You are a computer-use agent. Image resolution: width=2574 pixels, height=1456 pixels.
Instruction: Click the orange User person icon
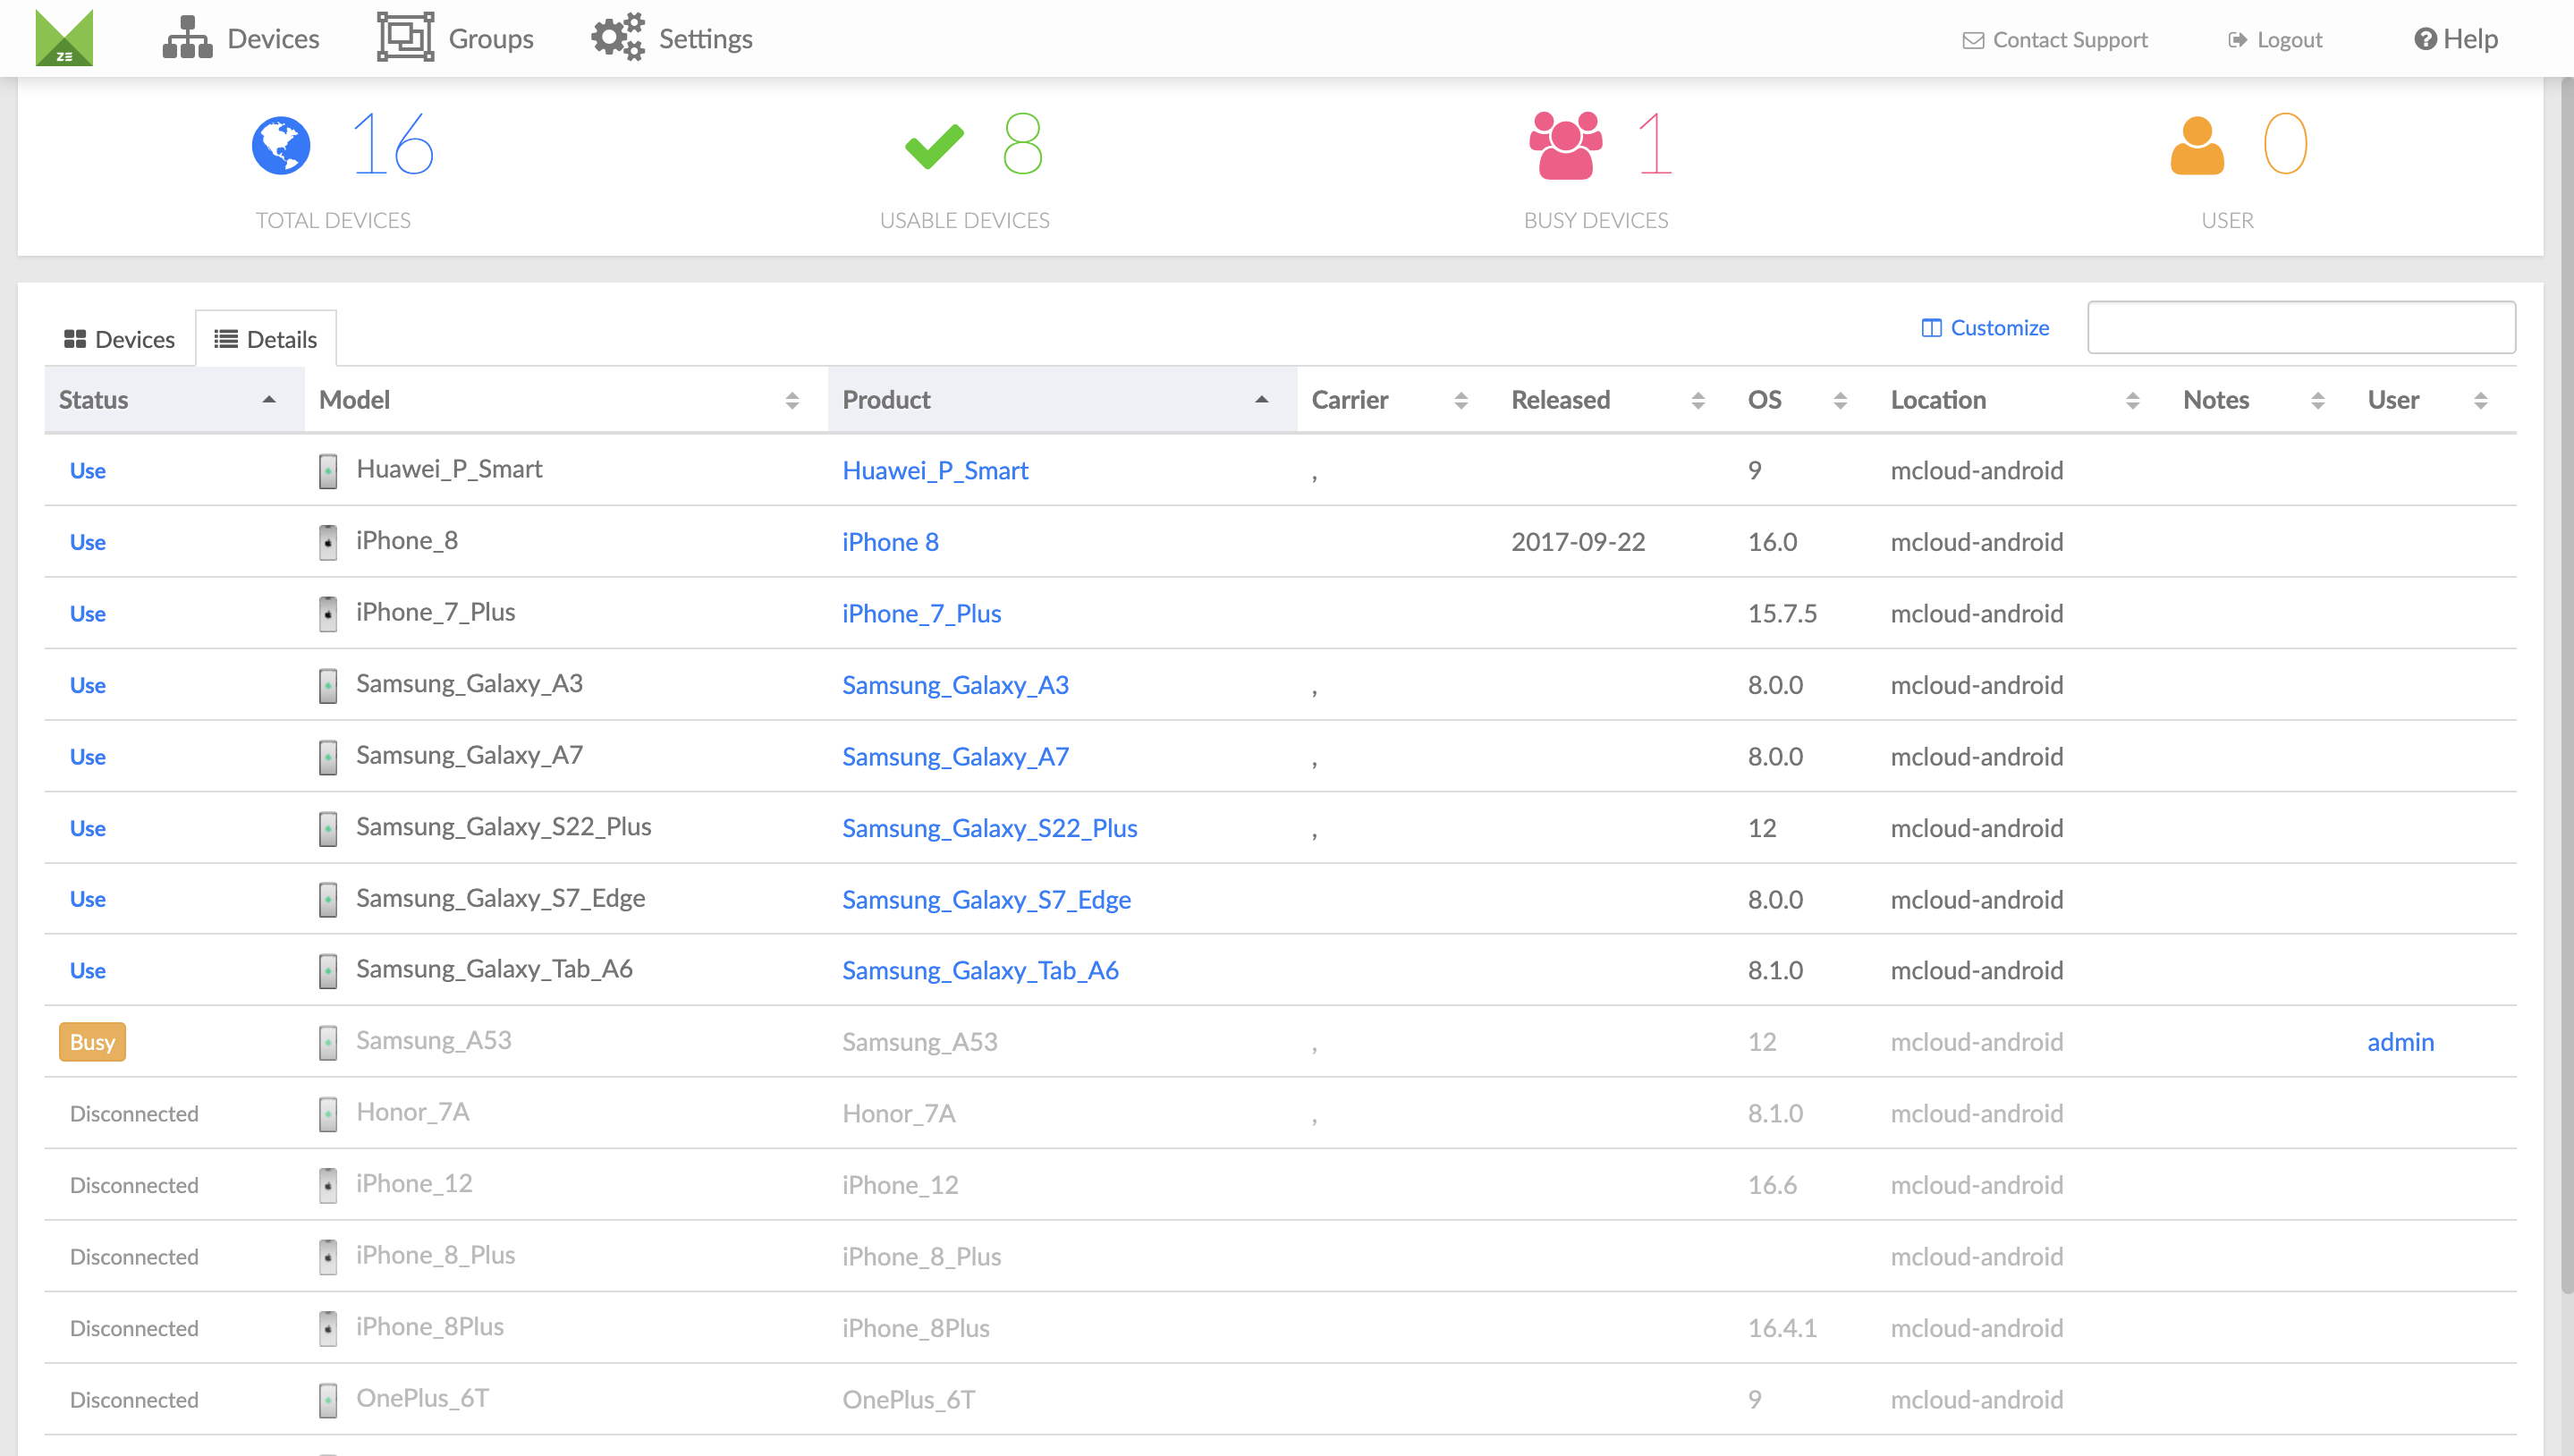[2197, 146]
